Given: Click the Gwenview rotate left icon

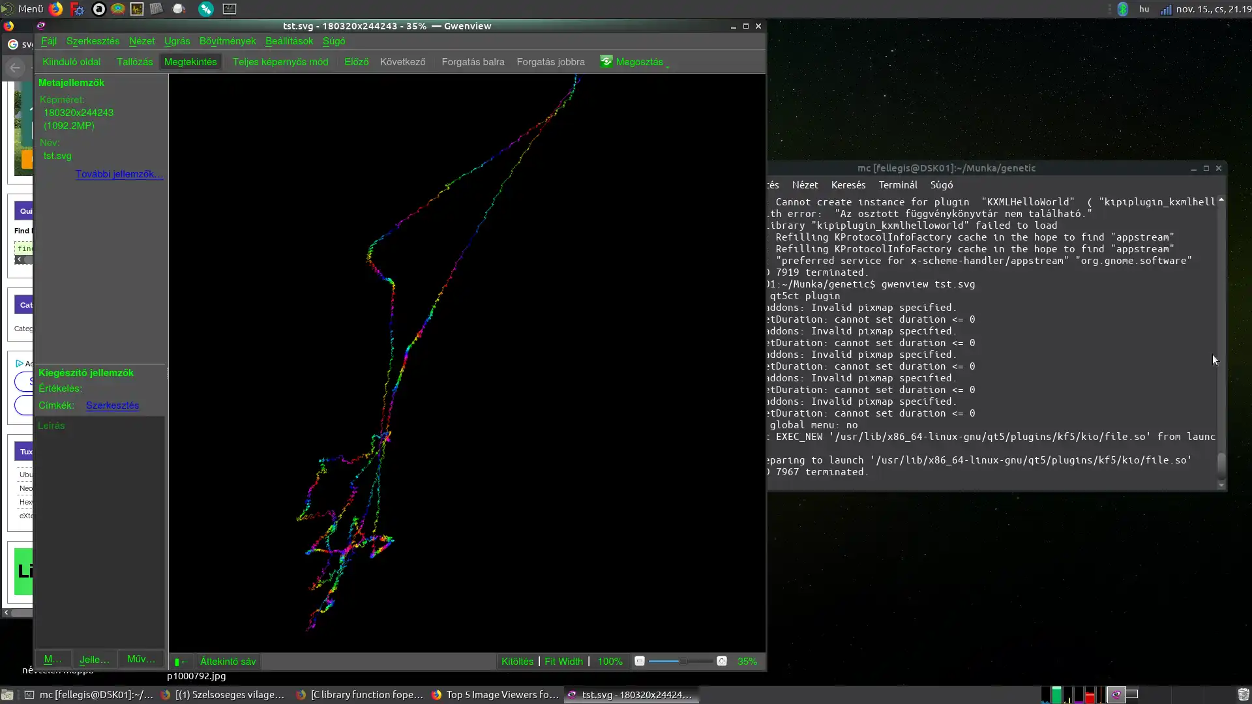Looking at the screenshot, I should coord(471,61).
